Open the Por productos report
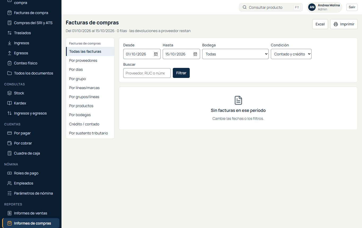The height and width of the screenshot is (228, 362). tap(90, 106)
